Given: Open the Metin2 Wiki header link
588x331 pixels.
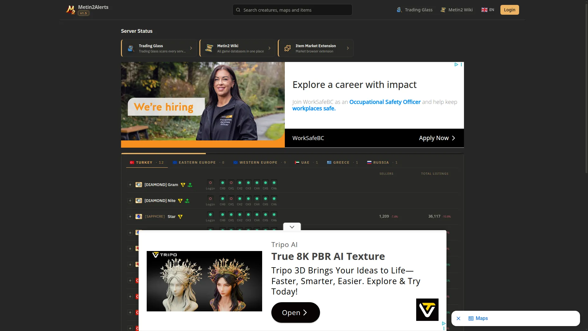Looking at the screenshot, I should pyautogui.click(x=457, y=10).
